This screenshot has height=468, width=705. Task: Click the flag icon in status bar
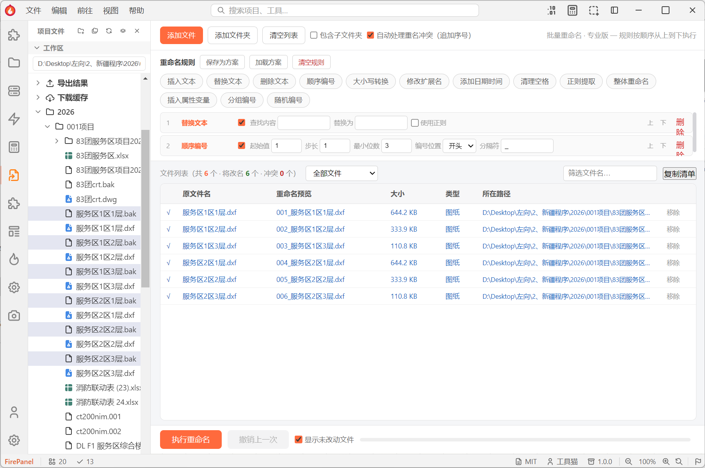click(698, 461)
